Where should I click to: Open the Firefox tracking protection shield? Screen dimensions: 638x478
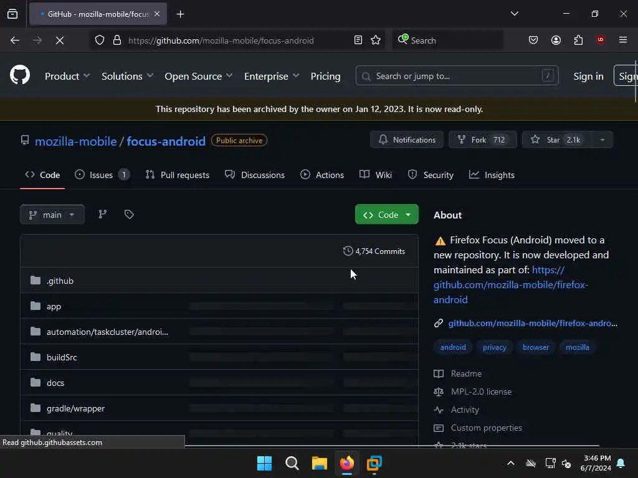click(x=100, y=40)
